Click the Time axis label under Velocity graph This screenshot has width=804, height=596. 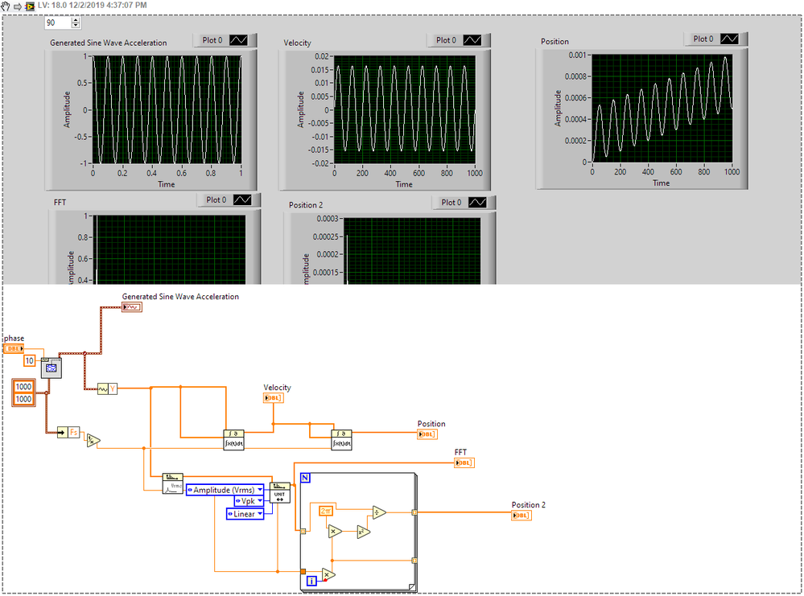(404, 184)
